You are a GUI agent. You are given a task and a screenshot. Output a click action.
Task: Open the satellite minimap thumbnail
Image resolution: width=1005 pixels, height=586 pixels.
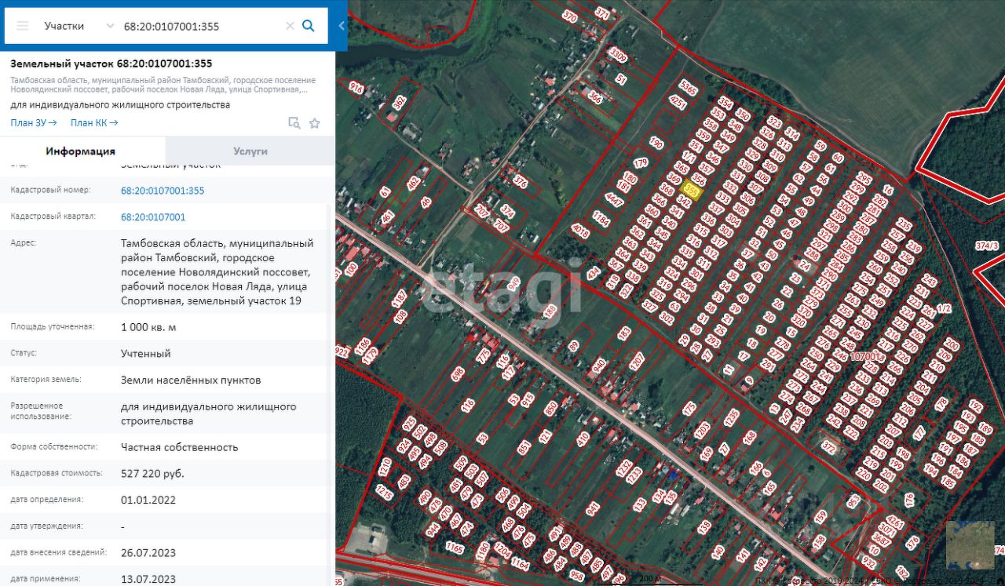click(969, 545)
